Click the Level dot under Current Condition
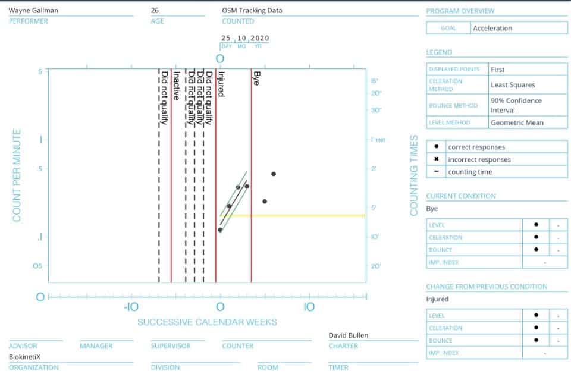This screenshot has width=571, height=377. (x=536, y=225)
